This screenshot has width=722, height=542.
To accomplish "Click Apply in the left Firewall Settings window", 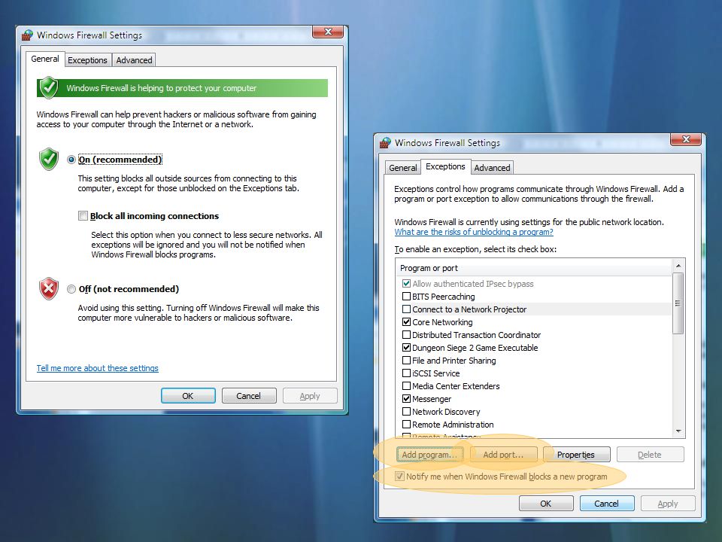I will click(310, 396).
